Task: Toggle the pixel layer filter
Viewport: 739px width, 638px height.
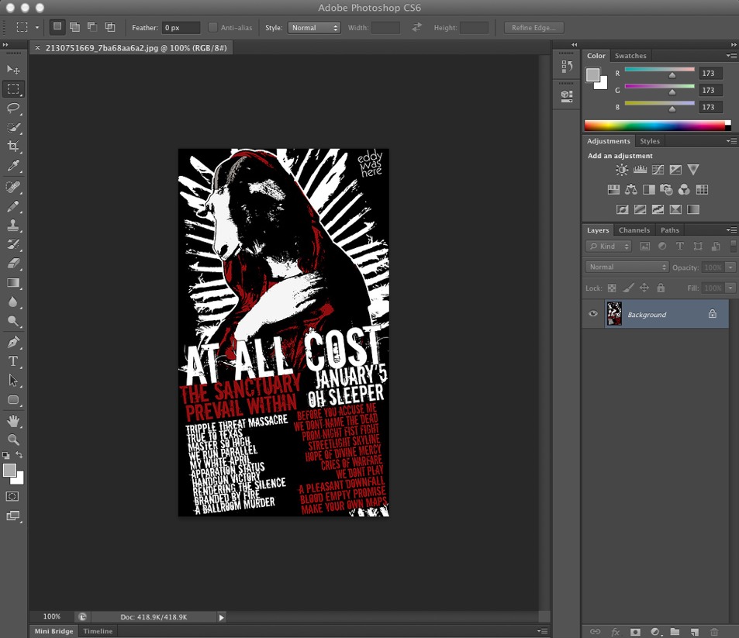Action: pyautogui.click(x=644, y=246)
